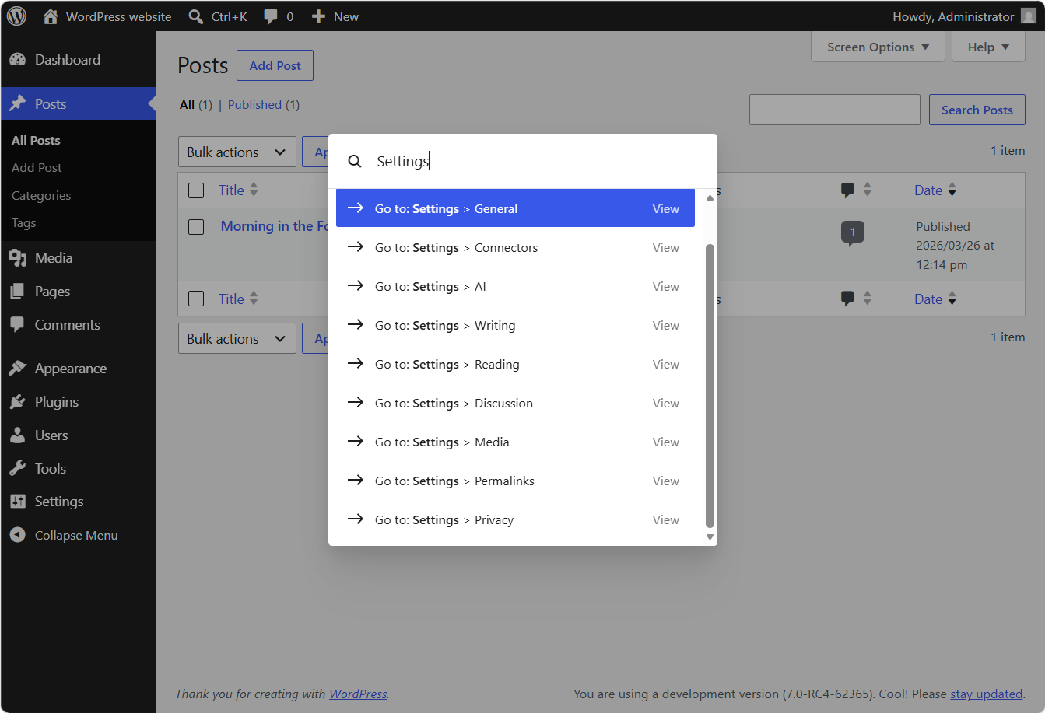This screenshot has height=713, width=1045.
Task: Click the Search Posts button
Action: point(977,110)
